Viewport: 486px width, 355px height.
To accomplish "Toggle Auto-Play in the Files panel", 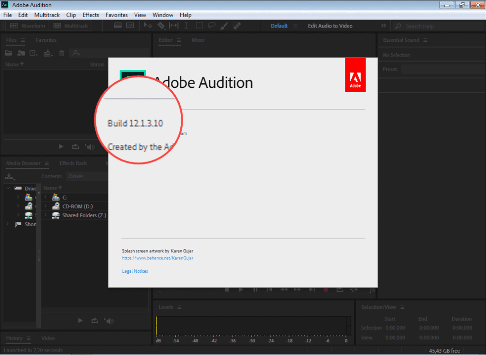I will pos(90,147).
